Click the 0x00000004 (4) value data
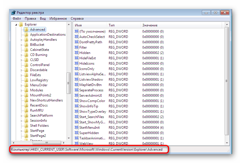Image resolution: width=241 pixels, height=163 pixels. (x=153, y=128)
